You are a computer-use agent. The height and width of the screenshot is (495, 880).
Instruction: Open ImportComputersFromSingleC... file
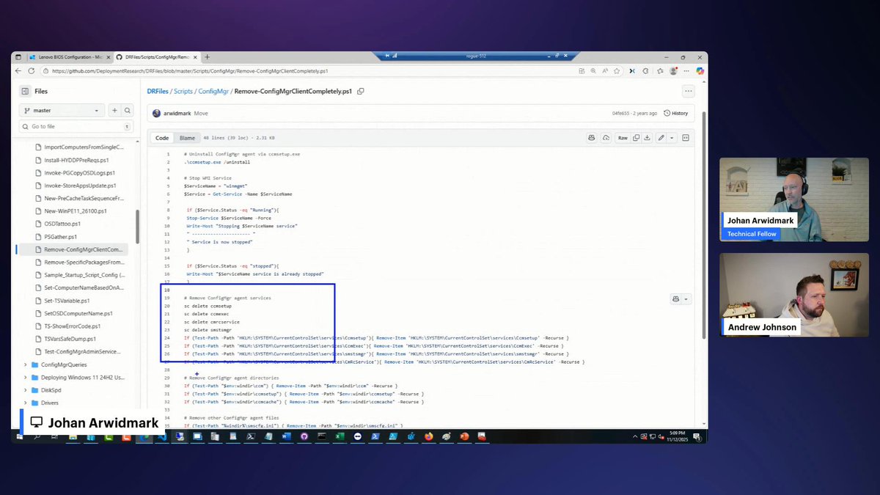point(84,147)
